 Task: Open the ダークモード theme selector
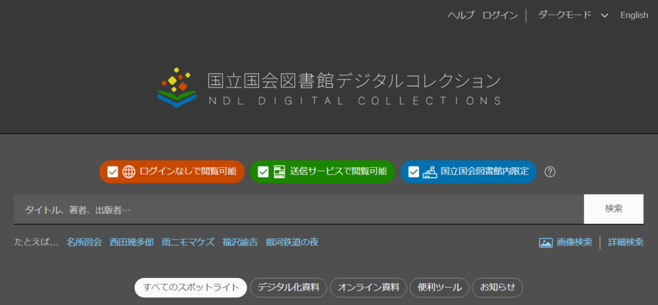(573, 15)
